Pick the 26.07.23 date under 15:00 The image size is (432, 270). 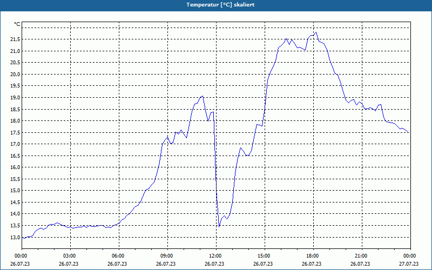click(x=263, y=264)
